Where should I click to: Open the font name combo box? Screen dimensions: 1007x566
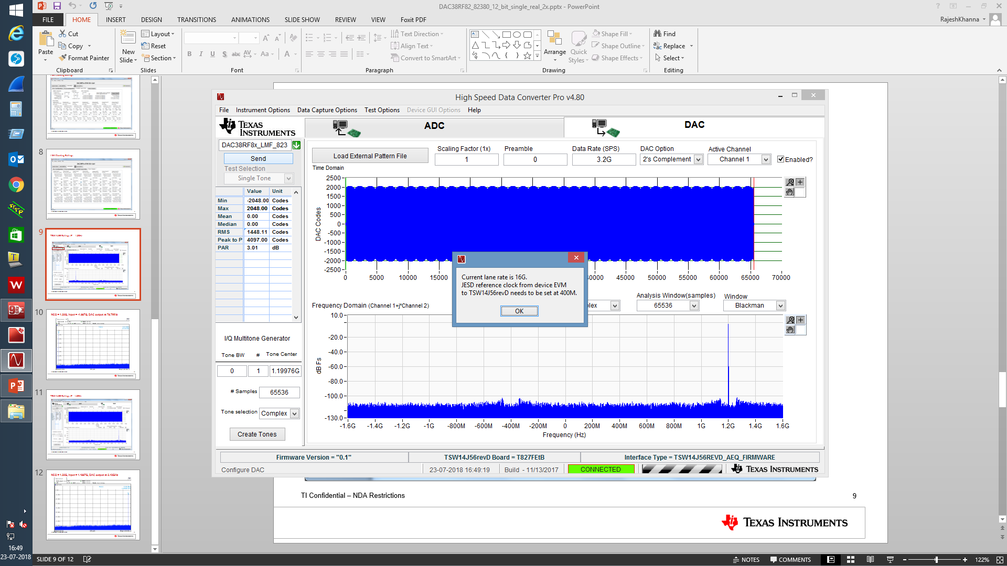point(211,38)
